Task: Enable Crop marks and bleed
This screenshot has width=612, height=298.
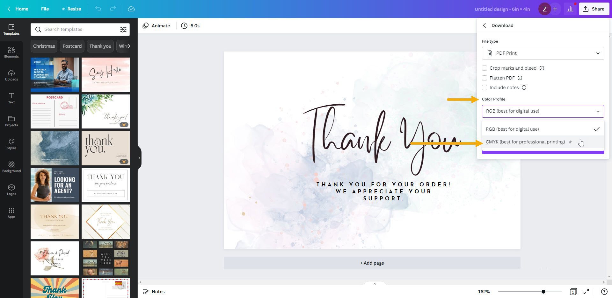Action: pos(484,68)
